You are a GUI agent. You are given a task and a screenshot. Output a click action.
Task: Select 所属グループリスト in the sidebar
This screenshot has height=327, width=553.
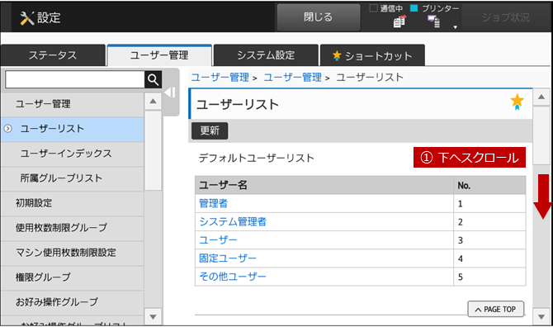pos(73,178)
